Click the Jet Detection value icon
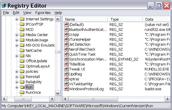The width and height of the screenshot is (172, 110). pos(66,44)
